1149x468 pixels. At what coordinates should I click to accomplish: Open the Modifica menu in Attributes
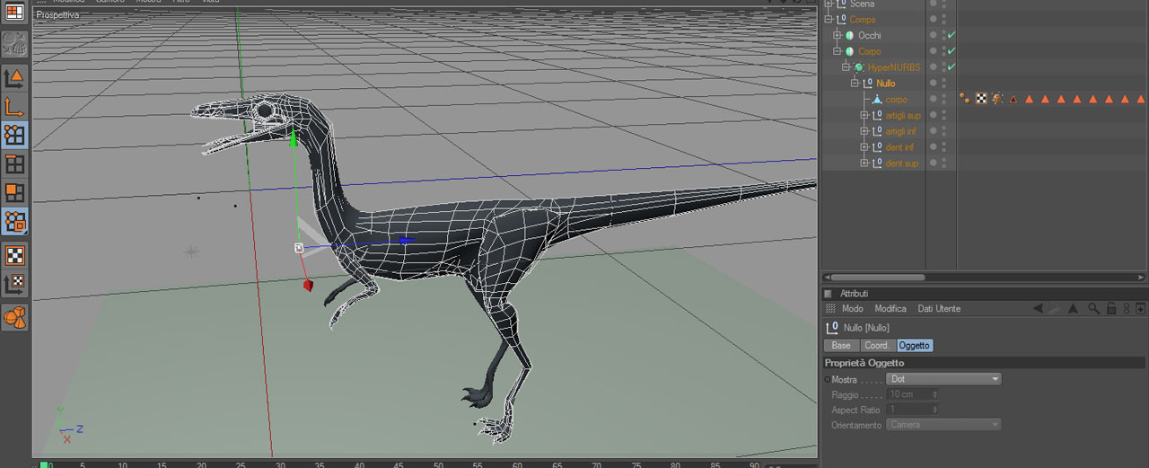[x=890, y=309]
